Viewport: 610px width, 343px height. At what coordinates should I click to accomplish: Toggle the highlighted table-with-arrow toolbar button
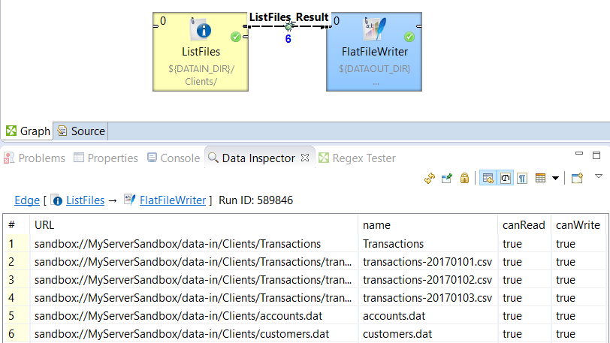[x=488, y=178]
